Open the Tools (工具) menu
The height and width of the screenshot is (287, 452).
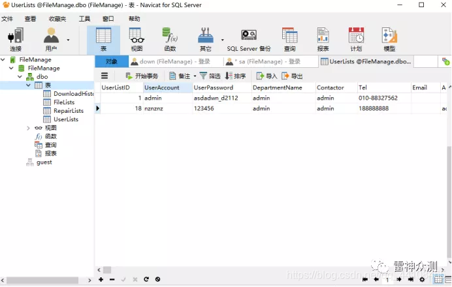(x=84, y=19)
